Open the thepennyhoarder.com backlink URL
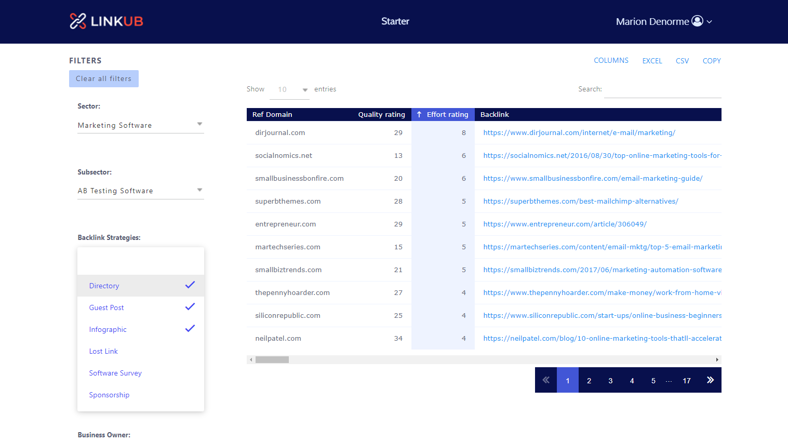Image resolution: width=788 pixels, height=442 pixels. [x=602, y=292]
